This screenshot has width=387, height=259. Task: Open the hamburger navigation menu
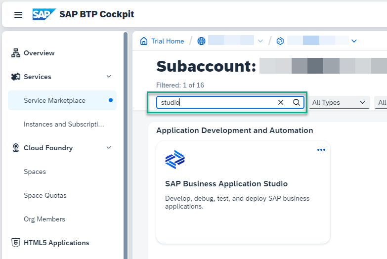click(x=18, y=15)
